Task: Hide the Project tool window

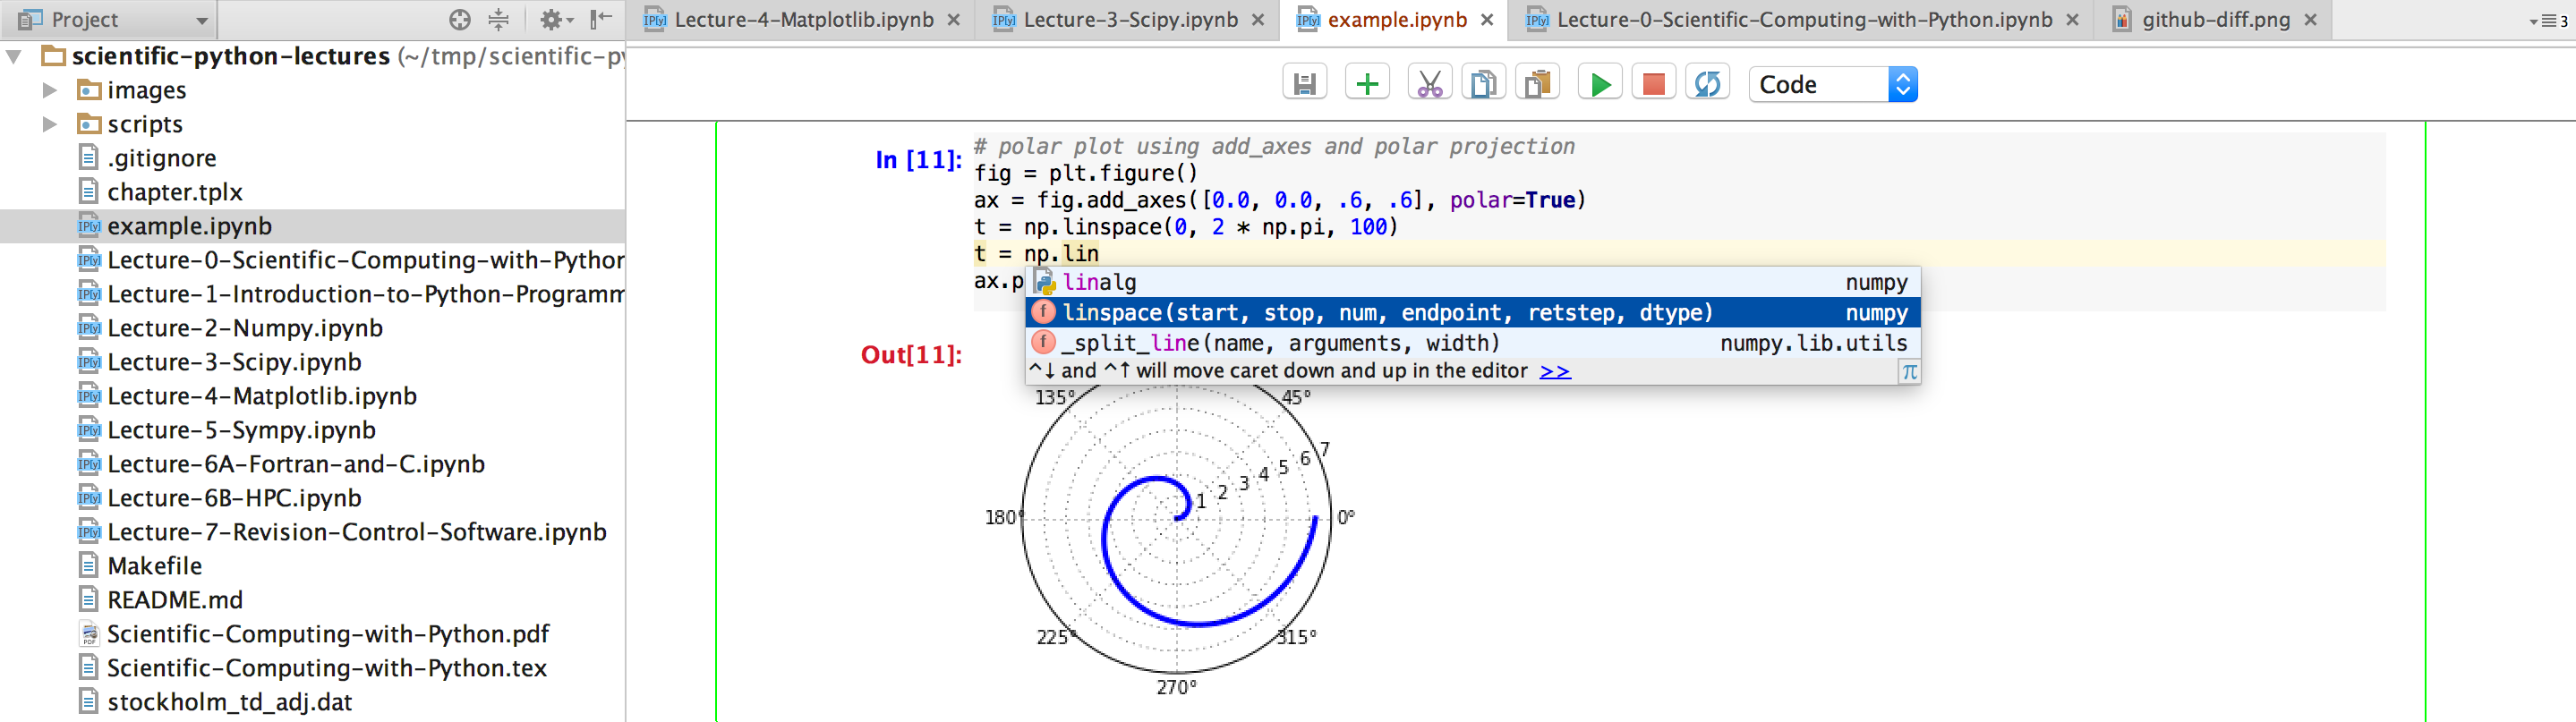Action: (601, 19)
